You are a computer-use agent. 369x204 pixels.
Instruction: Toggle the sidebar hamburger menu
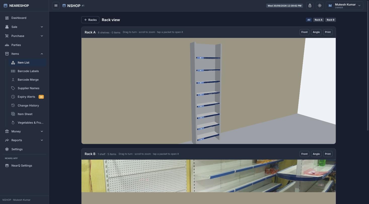(x=56, y=6)
